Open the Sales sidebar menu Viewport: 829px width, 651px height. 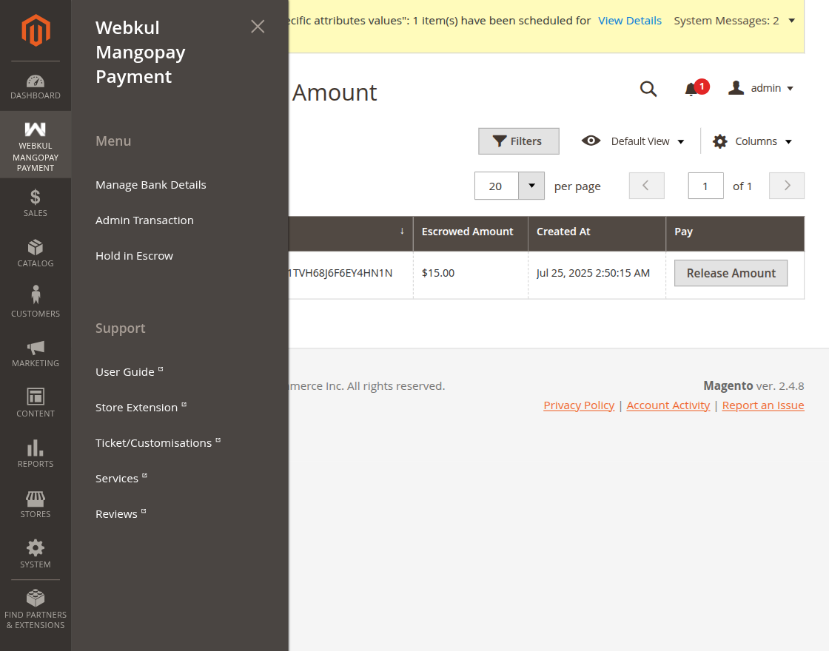pos(36,203)
